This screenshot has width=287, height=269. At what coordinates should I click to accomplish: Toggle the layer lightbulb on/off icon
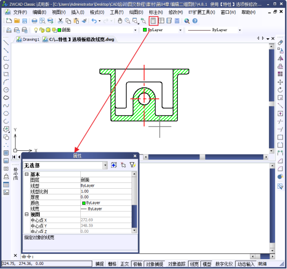click(36, 30)
